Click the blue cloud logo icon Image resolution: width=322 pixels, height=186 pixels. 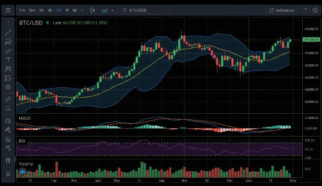[22, 172]
